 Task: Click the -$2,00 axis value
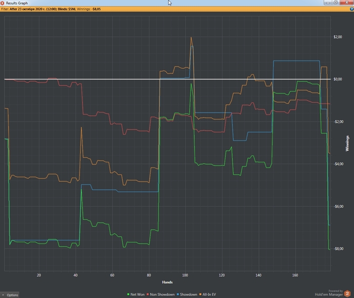(x=338, y=121)
